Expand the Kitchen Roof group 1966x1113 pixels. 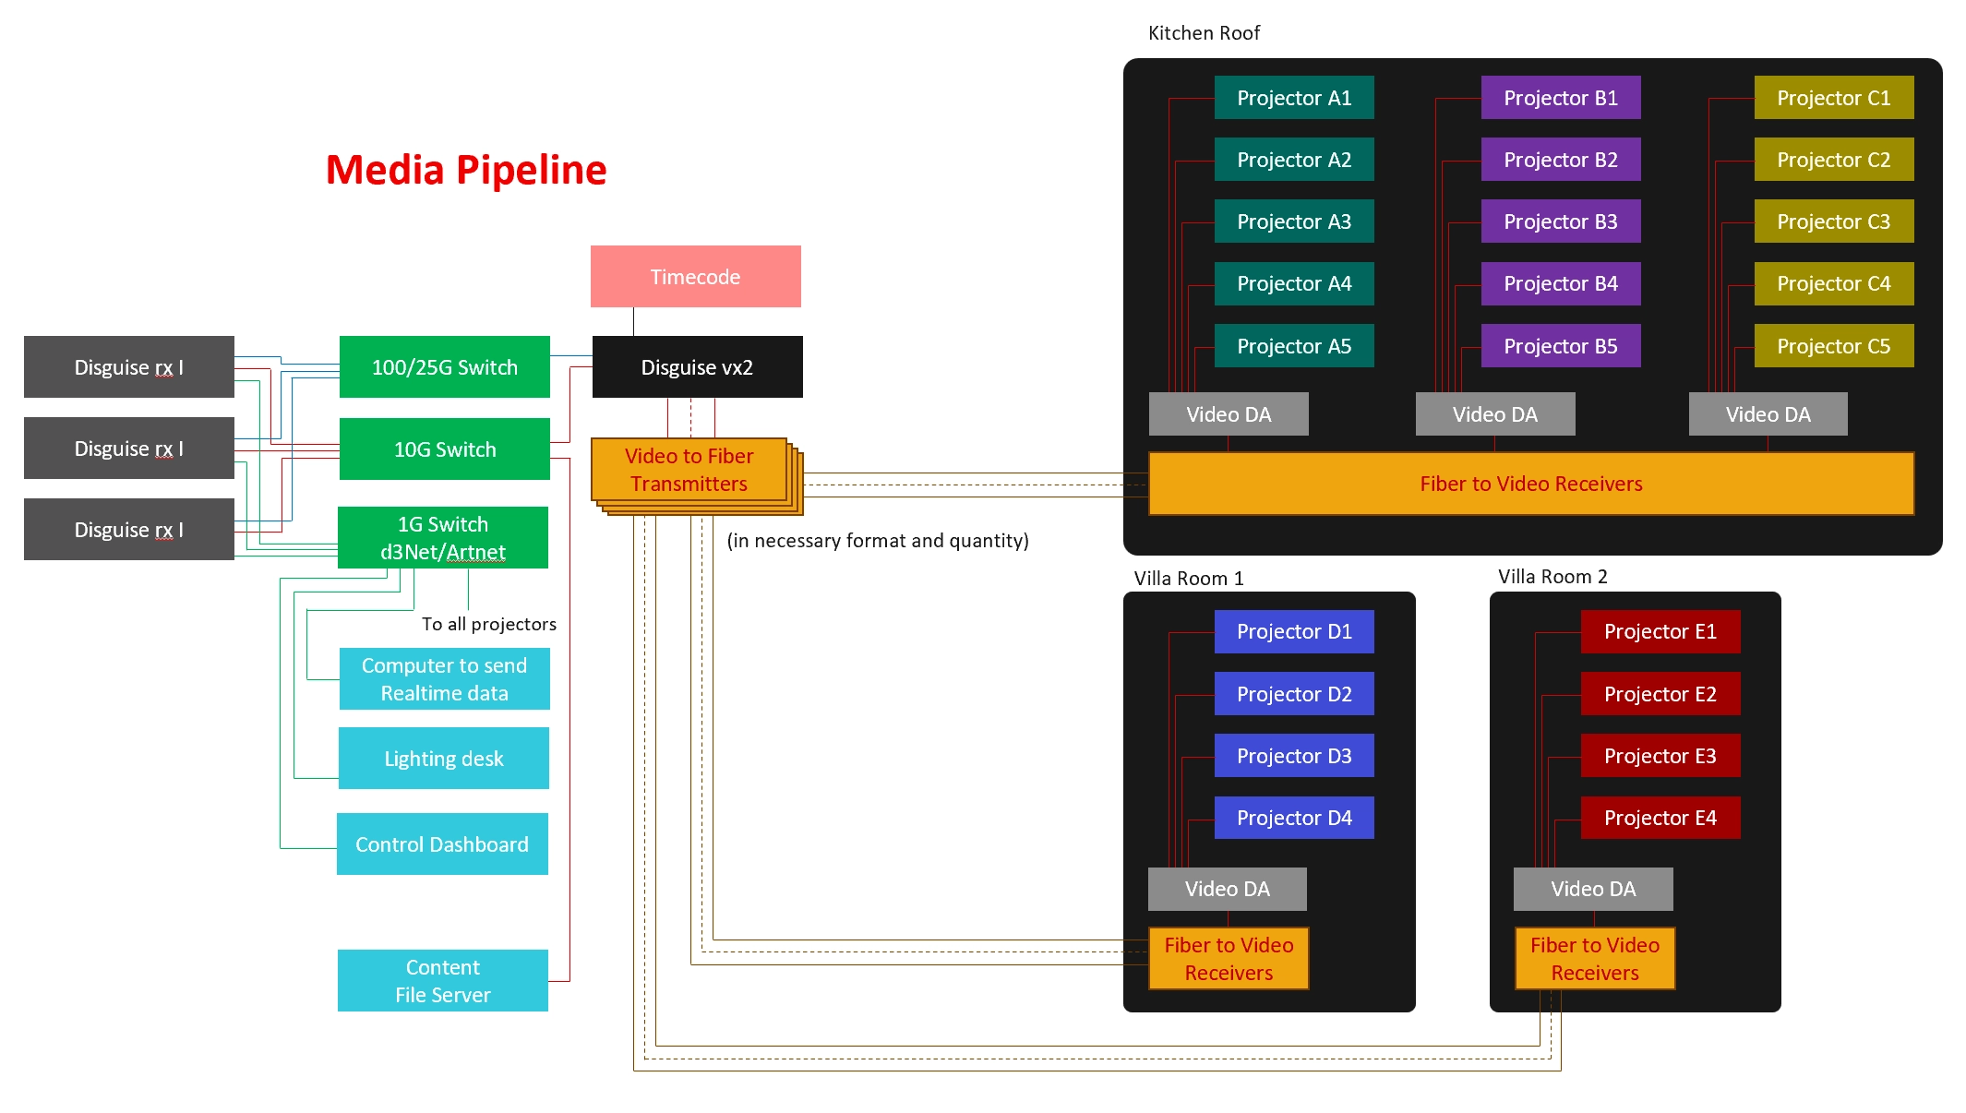click(x=1204, y=33)
